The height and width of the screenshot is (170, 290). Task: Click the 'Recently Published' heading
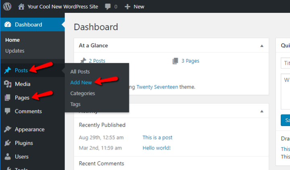(x=102, y=125)
